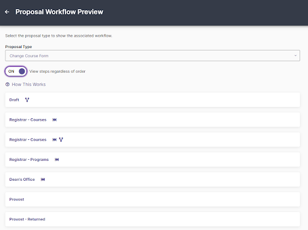This screenshot has height=230, width=308.
Task: Open the Provost step
Action: pyautogui.click(x=152, y=199)
